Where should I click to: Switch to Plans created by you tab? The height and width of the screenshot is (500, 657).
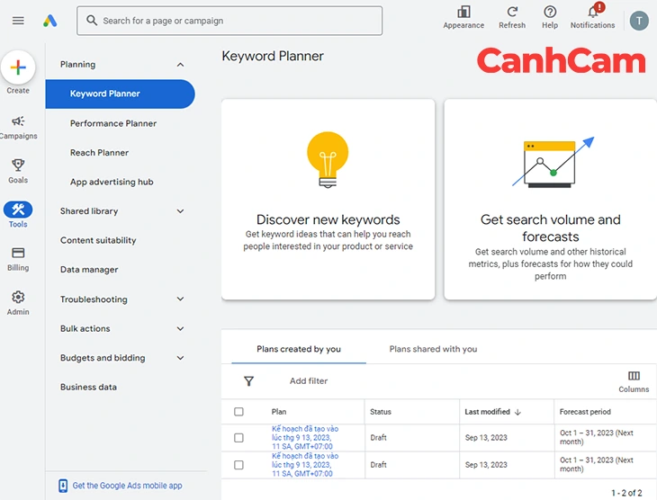[x=299, y=349]
